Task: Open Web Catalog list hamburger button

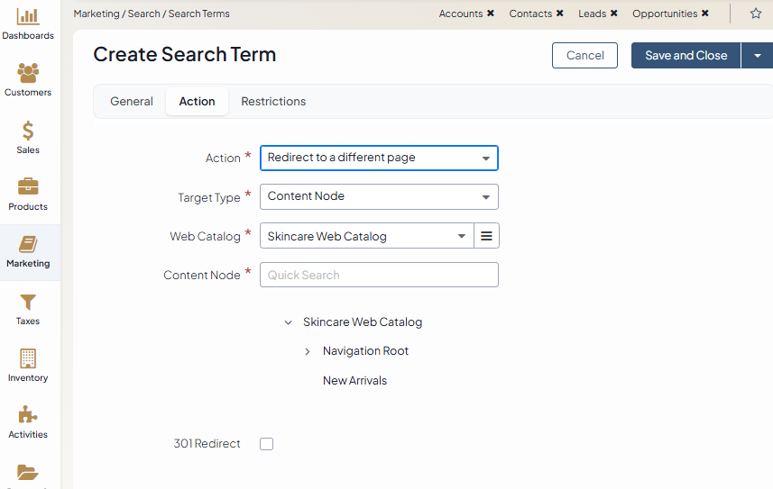Action: point(486,236)
